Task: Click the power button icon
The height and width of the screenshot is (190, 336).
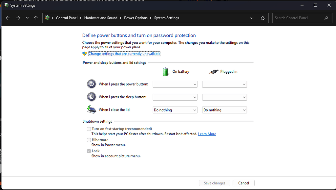Action: [91, 84]
